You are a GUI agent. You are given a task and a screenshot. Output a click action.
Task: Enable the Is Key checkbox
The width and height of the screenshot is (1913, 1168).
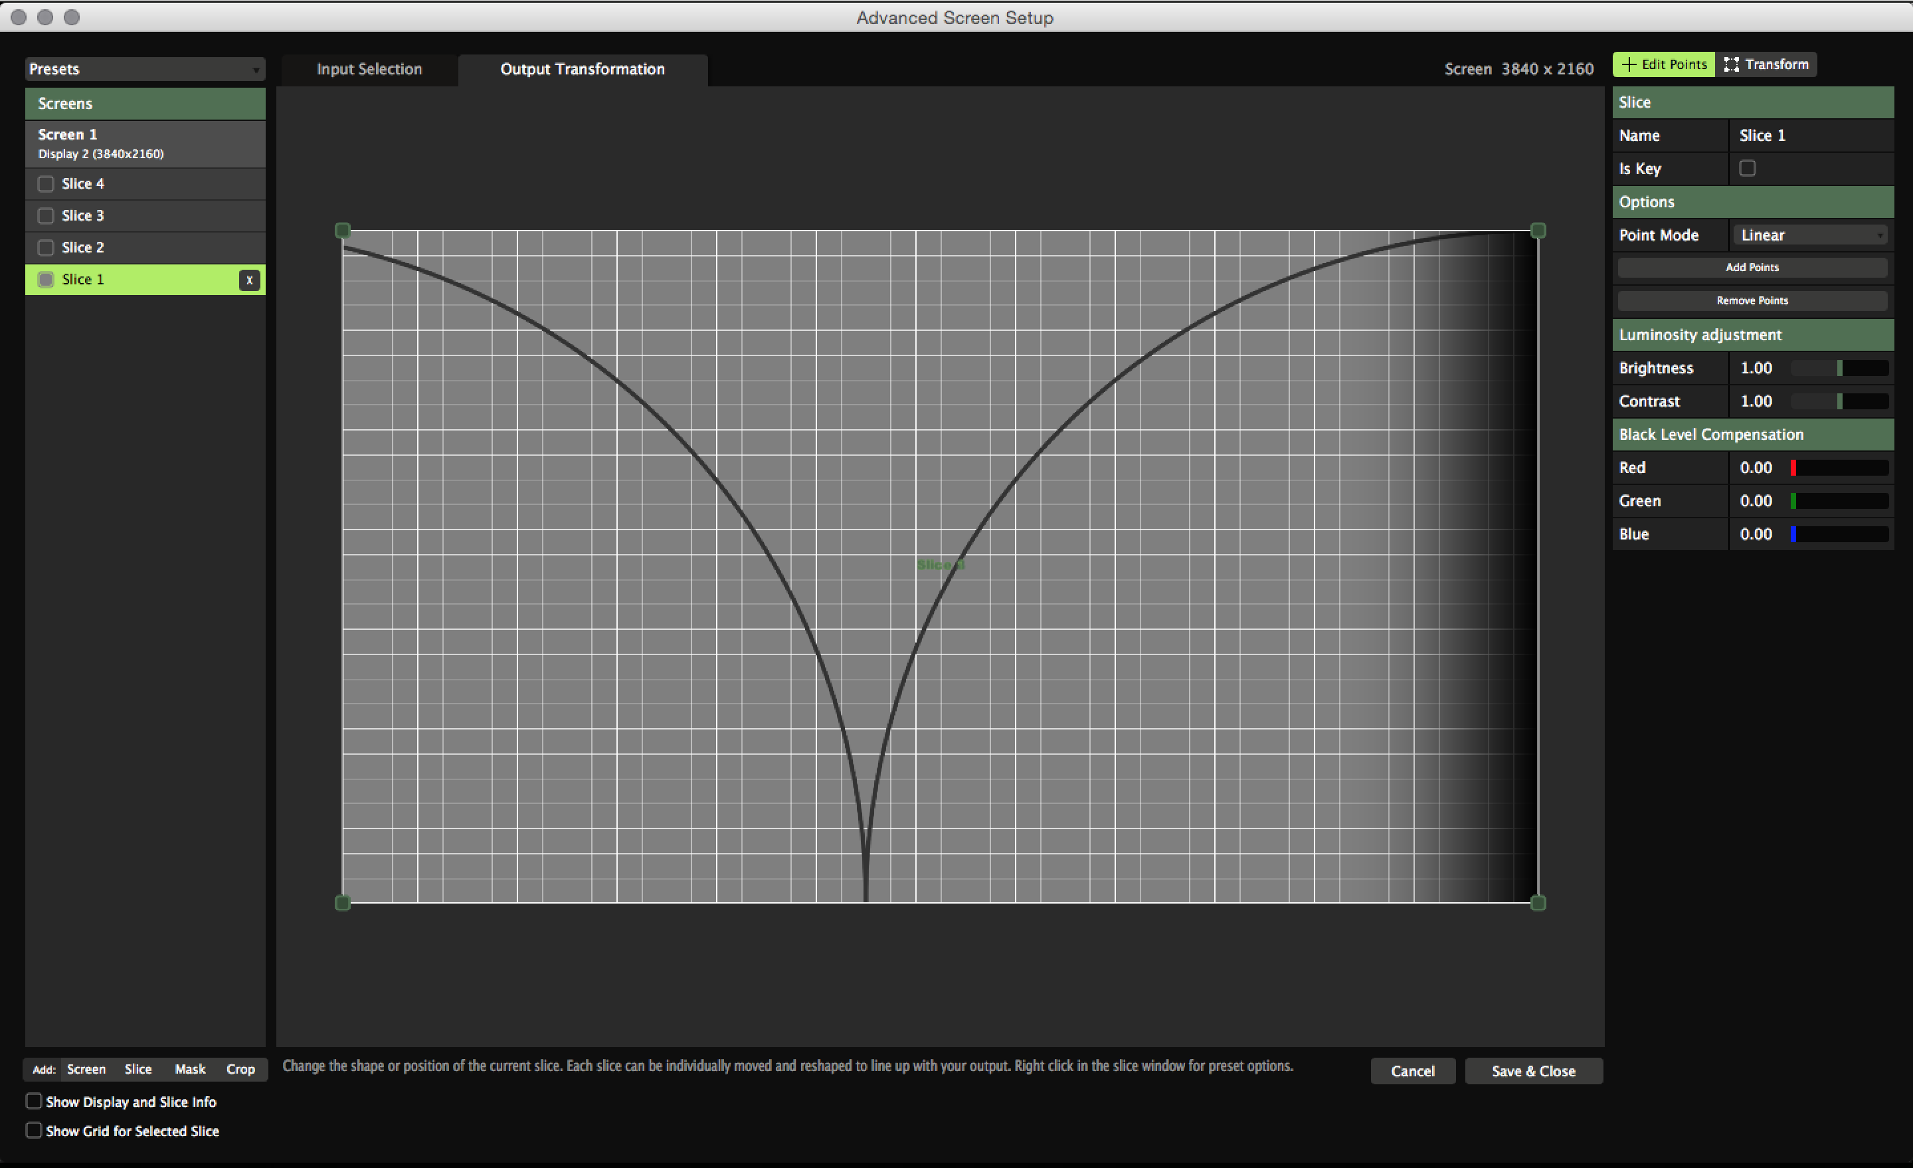(1747, 169)
